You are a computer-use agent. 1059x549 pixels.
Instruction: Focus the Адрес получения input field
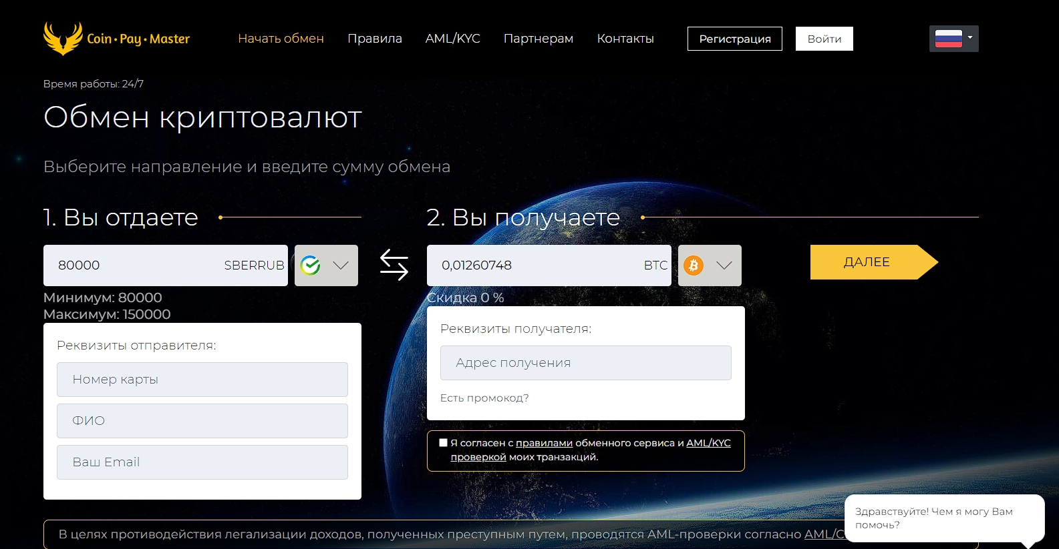[x=586, y=363]
